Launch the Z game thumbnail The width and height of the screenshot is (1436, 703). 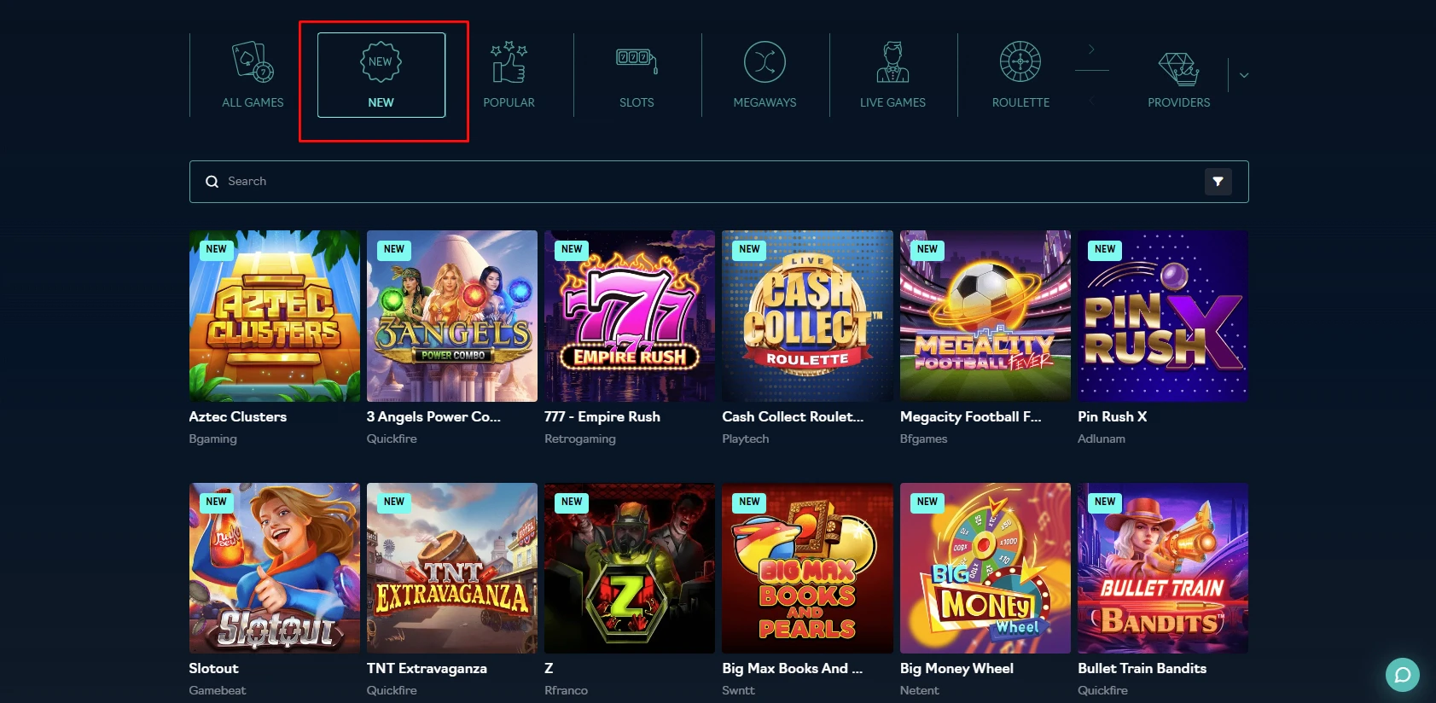630,568
